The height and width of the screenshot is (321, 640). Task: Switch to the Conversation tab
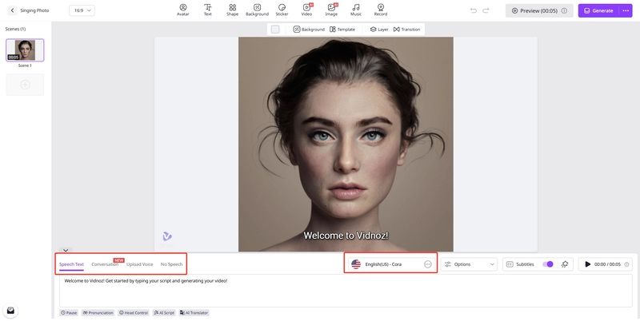coord(105,264)
